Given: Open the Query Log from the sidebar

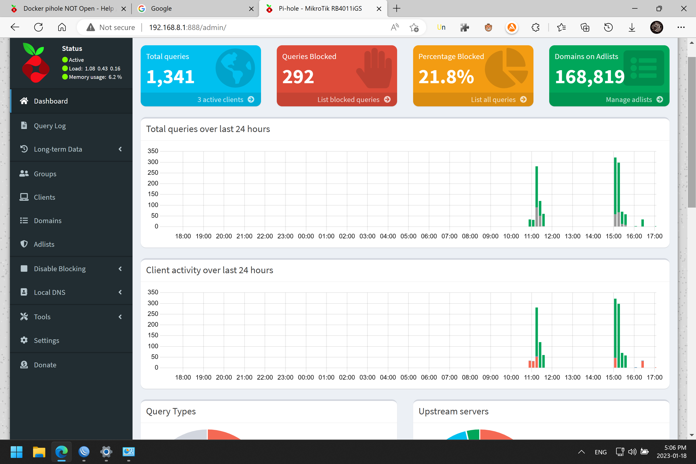Looking at the screenshot, I should coord(50,125).
